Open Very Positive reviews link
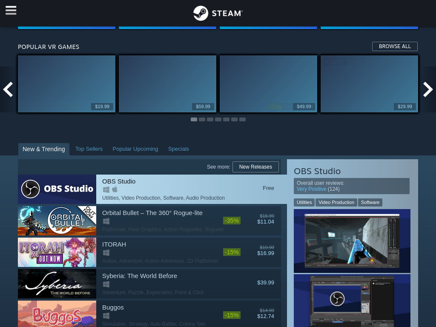 click(x=311, y=189)
